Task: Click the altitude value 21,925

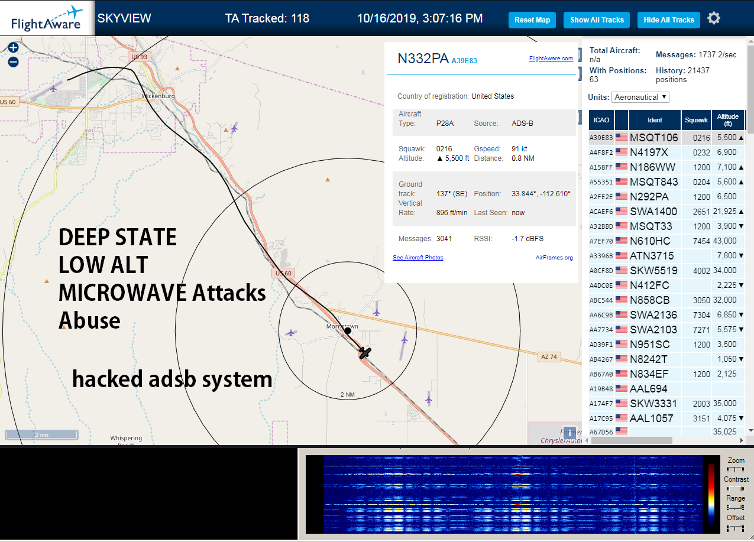Action: click(x=725, y=212)
